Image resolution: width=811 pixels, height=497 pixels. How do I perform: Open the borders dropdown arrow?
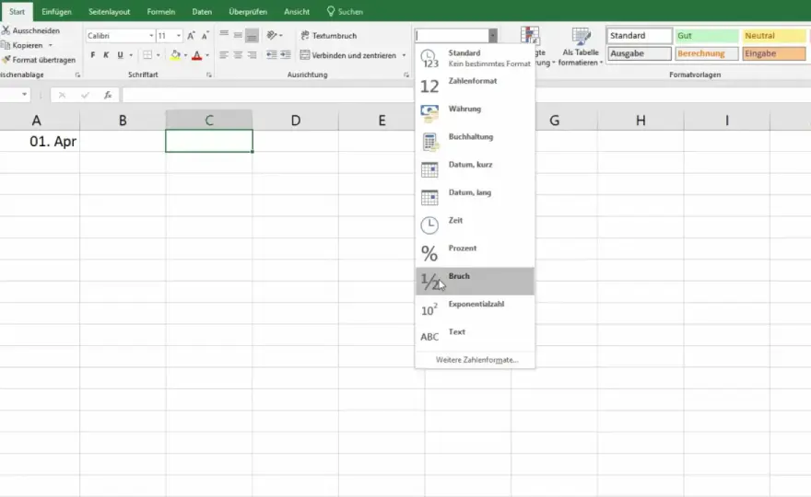159,55
